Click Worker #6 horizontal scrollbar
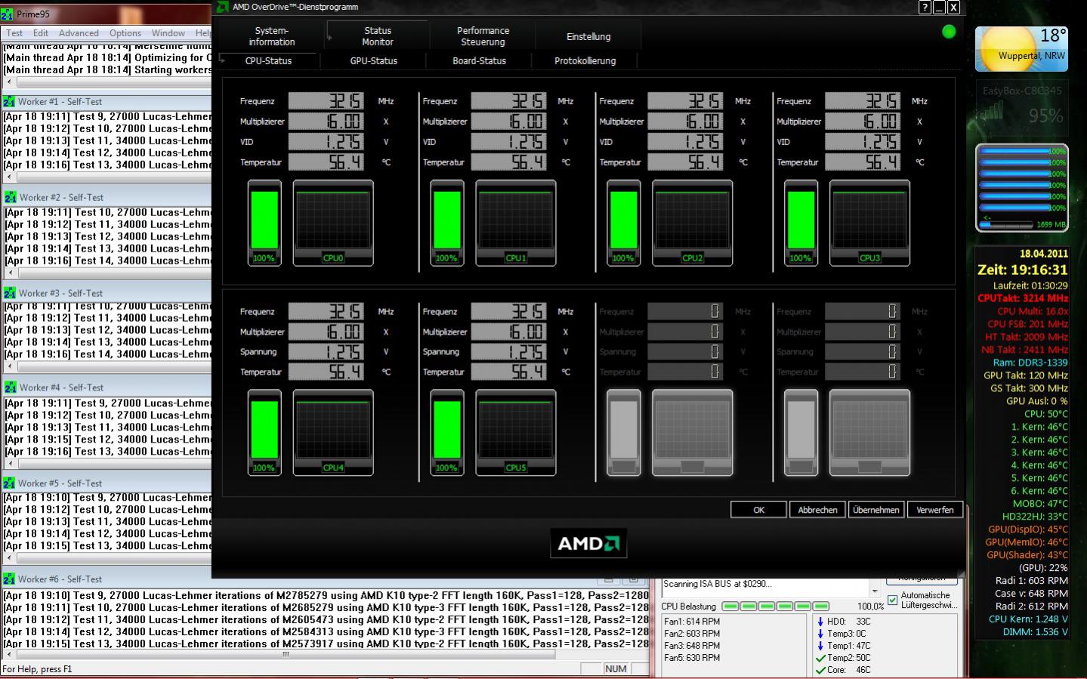This screenshot has width=1087, height=679. pyautogui.click(x=325, y=655)
